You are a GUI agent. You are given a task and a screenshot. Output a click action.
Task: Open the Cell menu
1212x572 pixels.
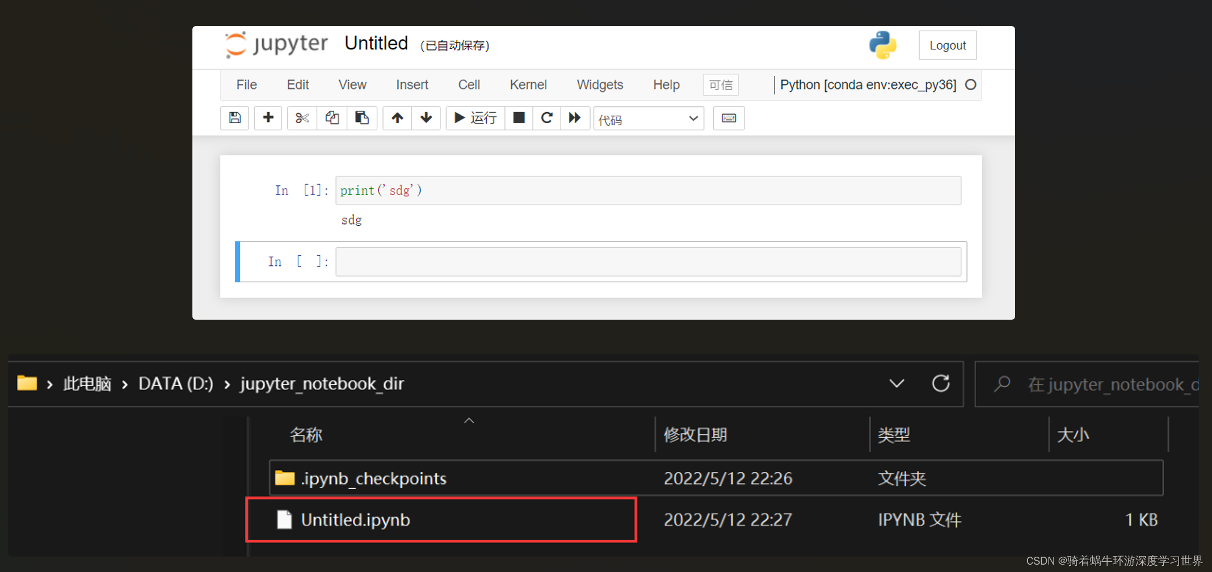(469, 85)
